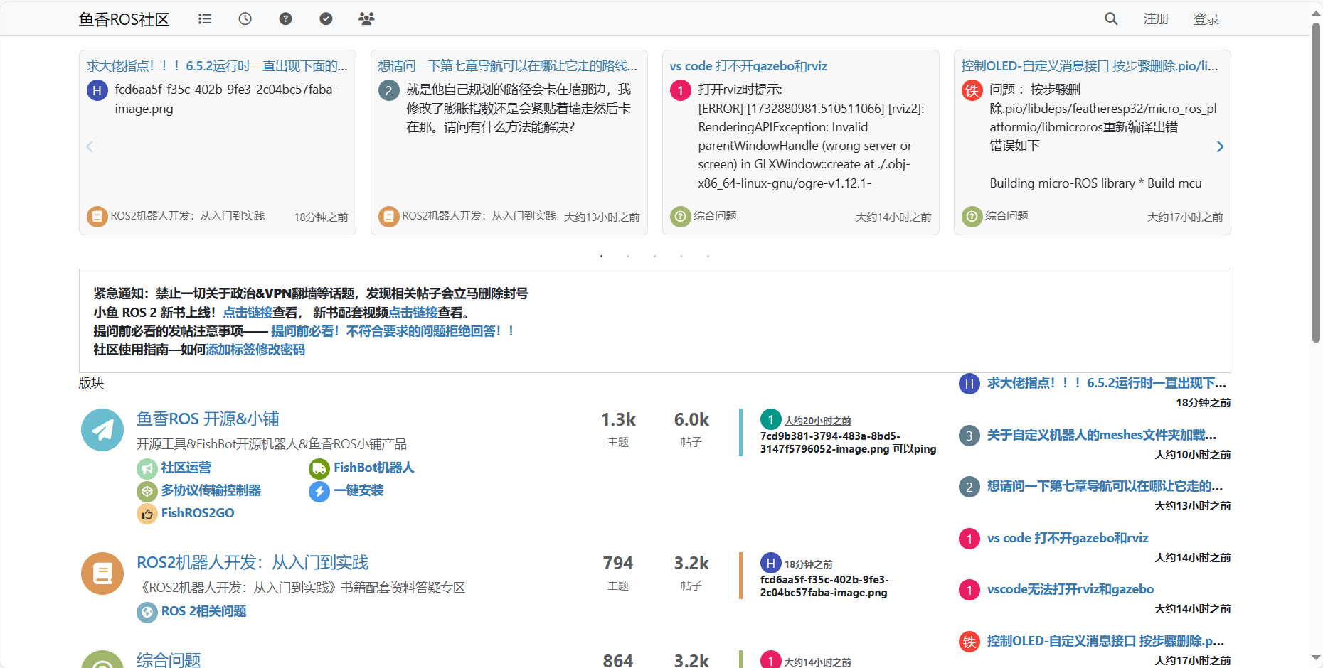
Task: Open the user groups icon
Action: [366, 19]
